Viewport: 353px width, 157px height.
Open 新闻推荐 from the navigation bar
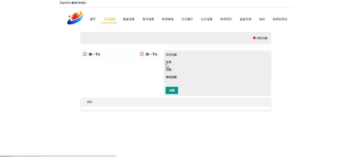168,19
